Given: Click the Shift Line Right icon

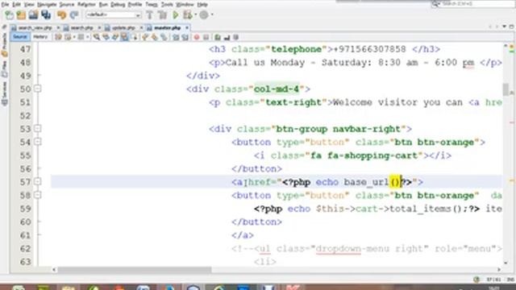Looking at the screenshot, I should 185,37.
